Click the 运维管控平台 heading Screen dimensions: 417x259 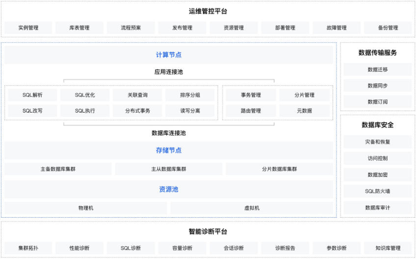(x=208, y=11)
